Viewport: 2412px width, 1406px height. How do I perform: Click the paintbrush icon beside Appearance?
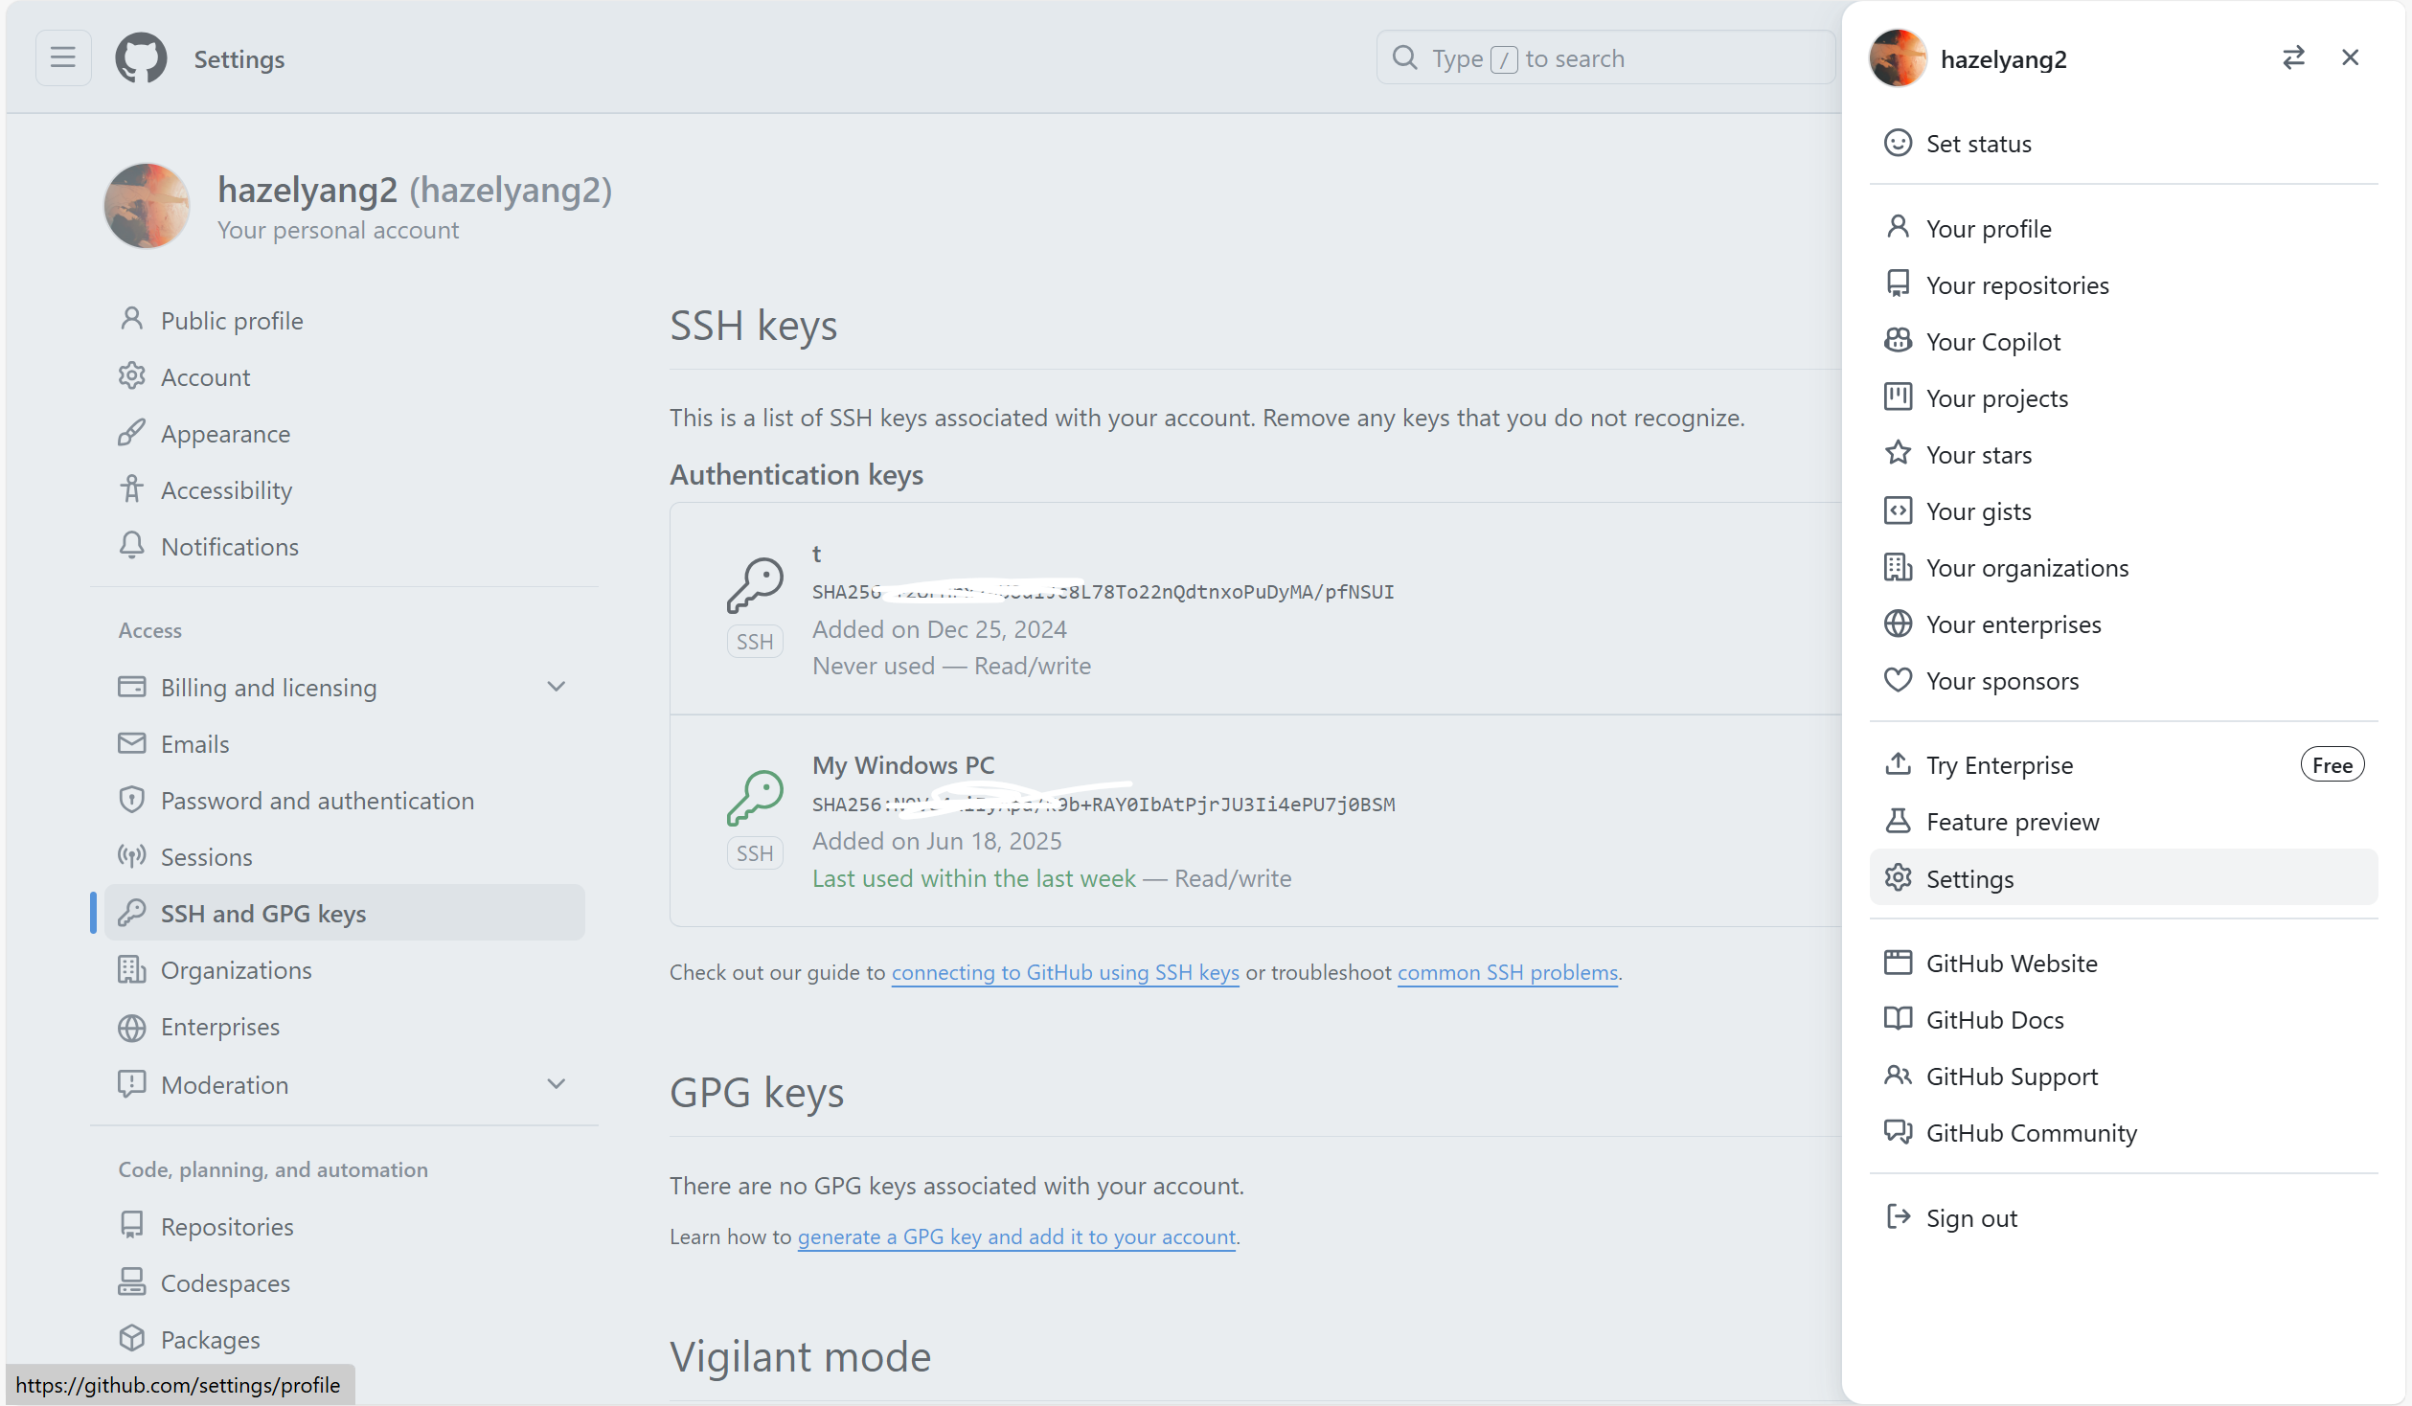coord(131,433)
